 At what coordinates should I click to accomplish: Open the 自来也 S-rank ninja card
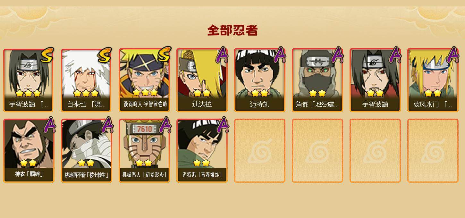point(86,80)
